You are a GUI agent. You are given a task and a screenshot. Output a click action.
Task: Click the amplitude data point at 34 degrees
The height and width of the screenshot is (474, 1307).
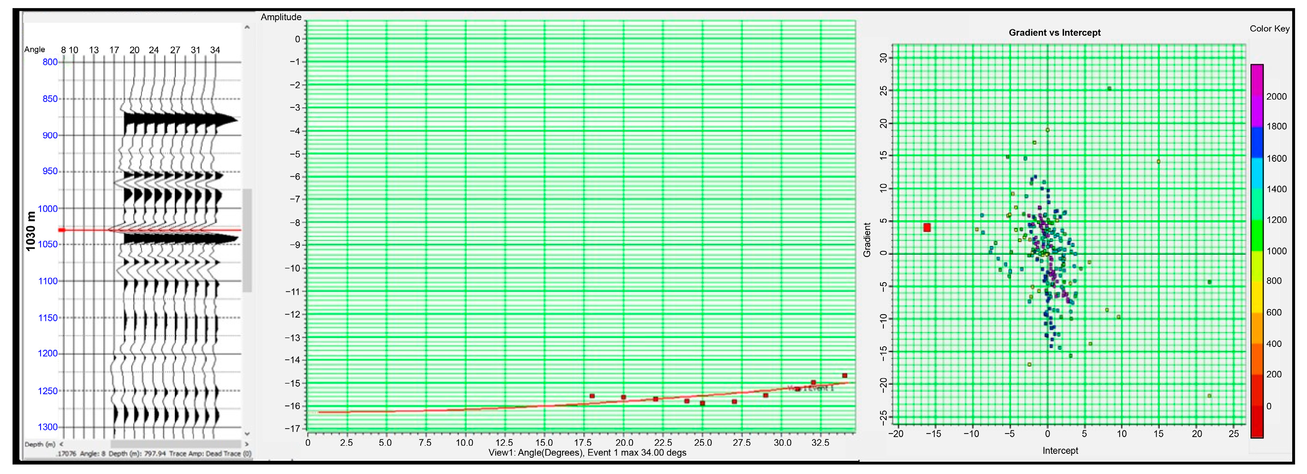point(845,376)
